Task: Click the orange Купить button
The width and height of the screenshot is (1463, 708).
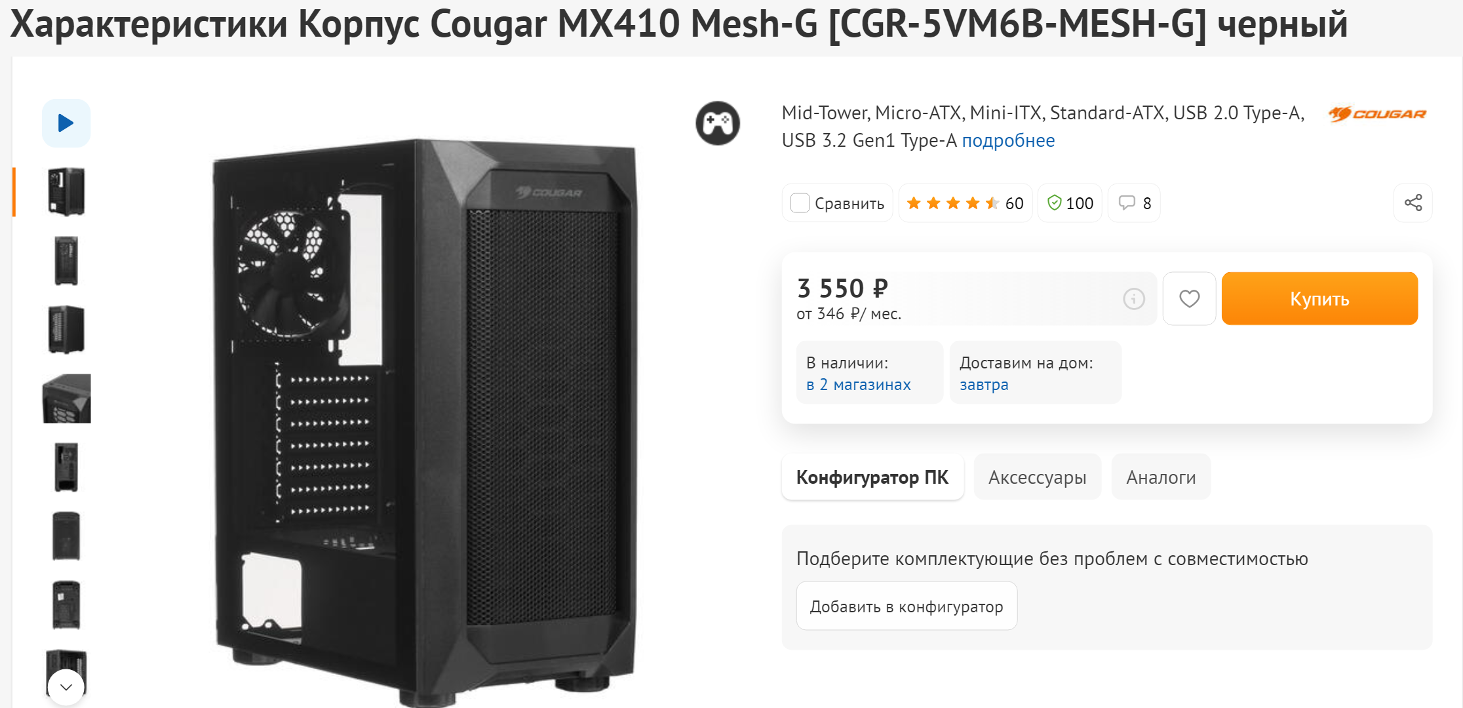Action: click(1319, 299)
